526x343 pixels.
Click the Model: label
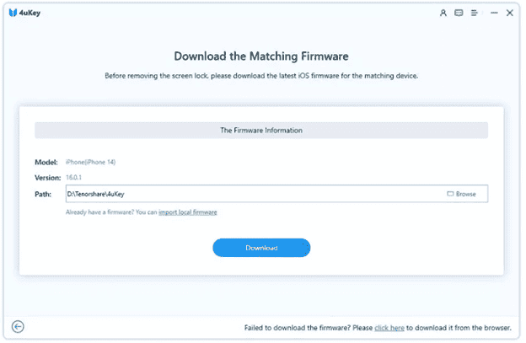[x=46, y=163]
